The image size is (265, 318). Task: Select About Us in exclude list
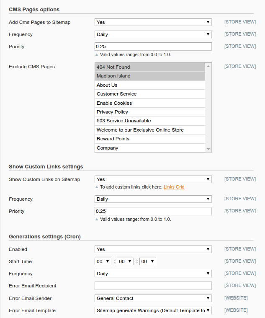pyautogui.click(x=150, y=85)
